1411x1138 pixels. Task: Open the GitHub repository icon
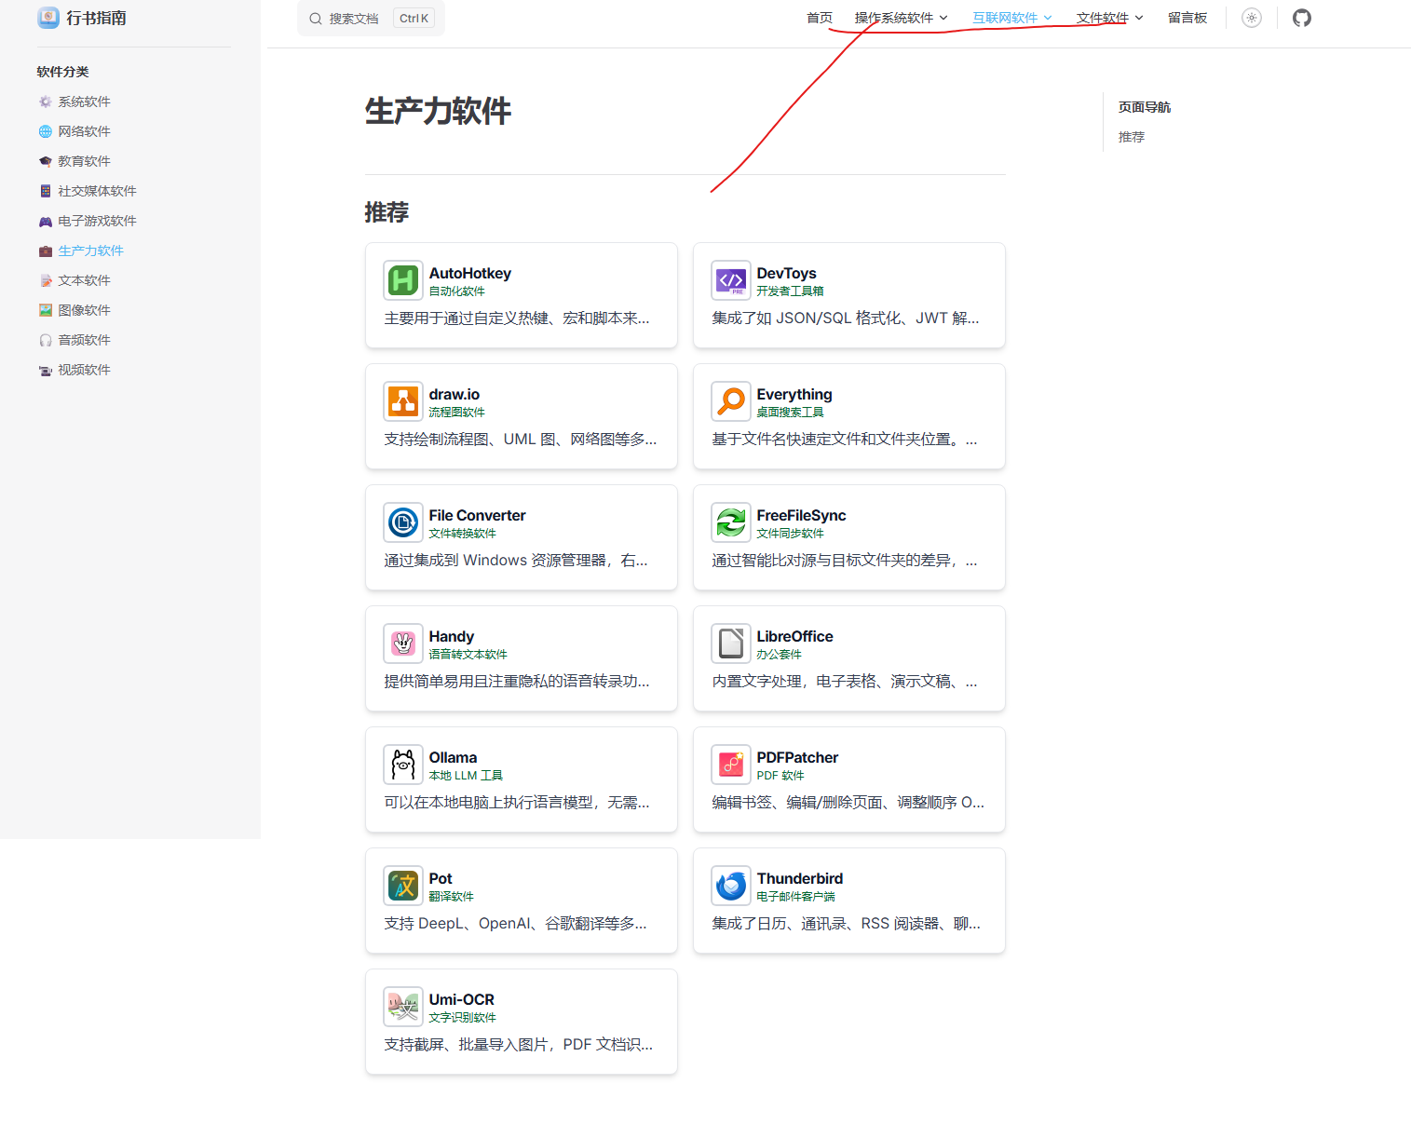click(1301, 18)
